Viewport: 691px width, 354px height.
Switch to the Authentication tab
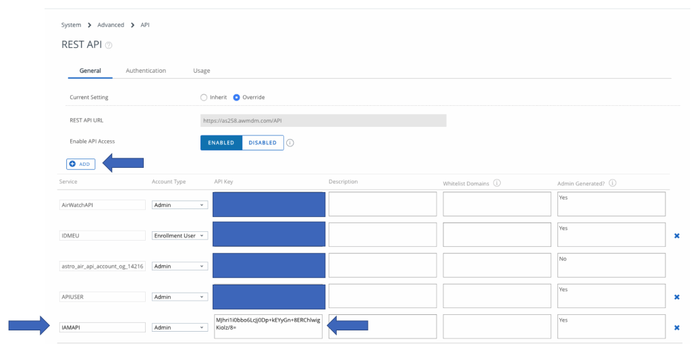click(x=146, y=71)
